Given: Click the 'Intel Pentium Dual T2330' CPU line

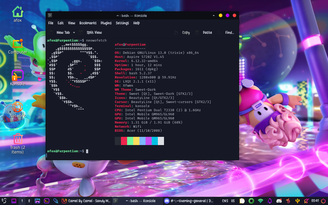Looking at the screenshot, I should pyautogui.click(x=158, y=110).
